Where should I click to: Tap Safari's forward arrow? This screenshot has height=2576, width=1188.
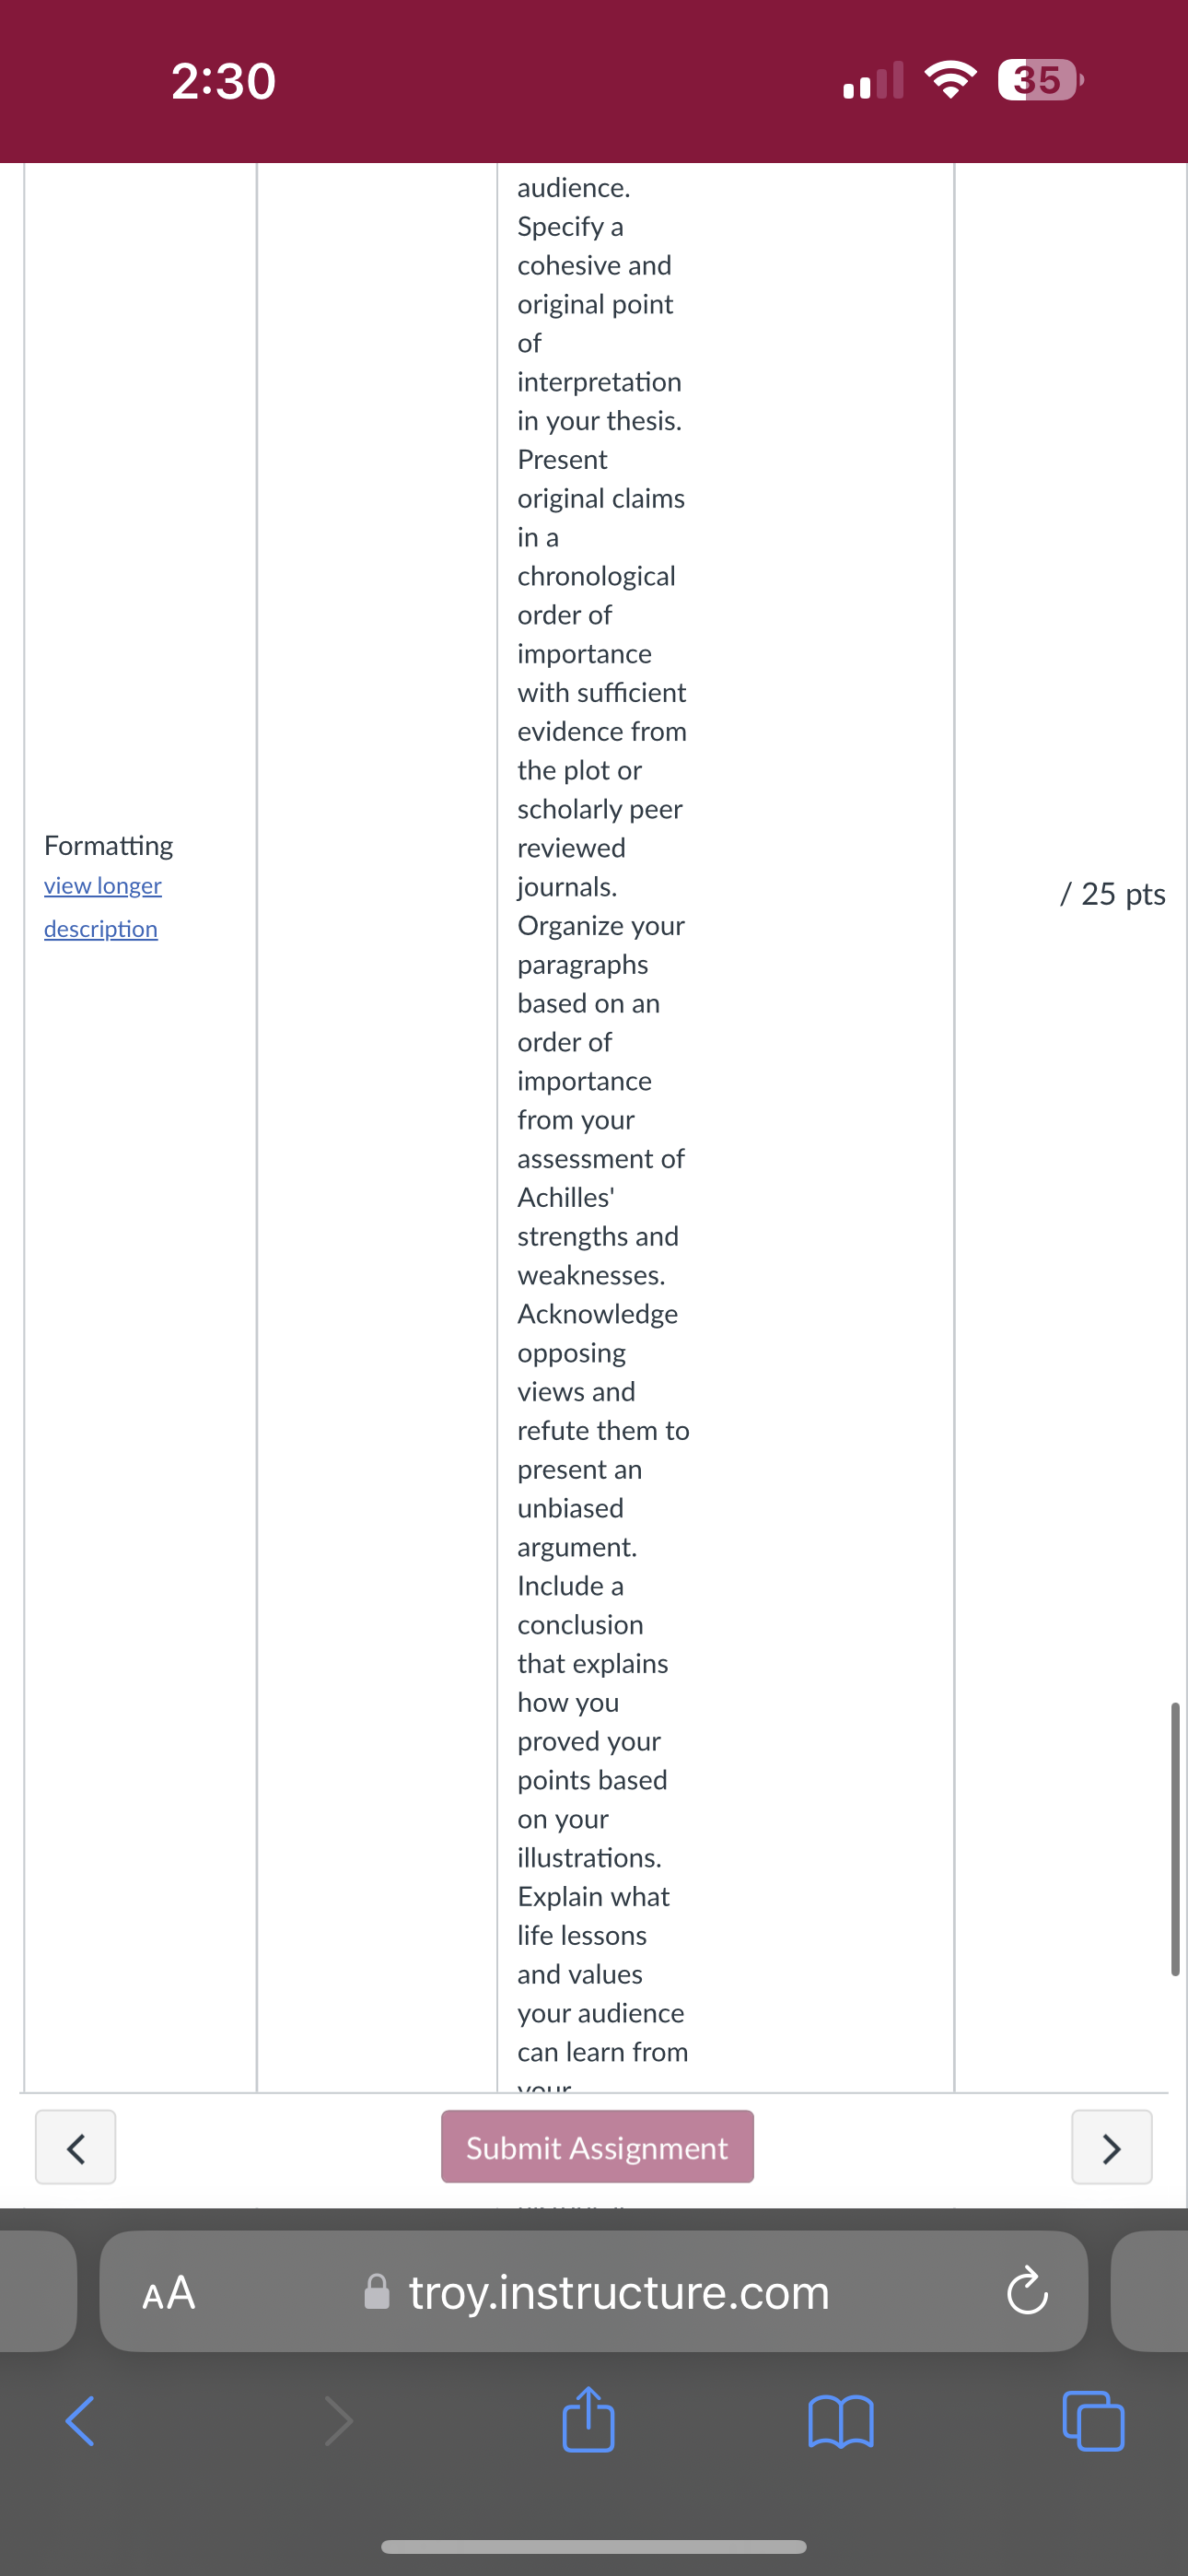coord(338,2421)
